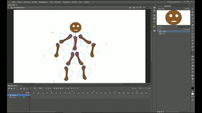Select the Lasso tool
Image resolution: width=202 pixels, height=113 pixels.
click(193, 21)
